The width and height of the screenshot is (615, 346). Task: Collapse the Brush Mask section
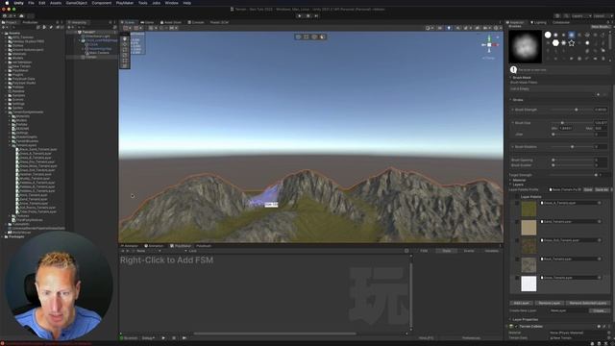click(x=510, y=78)
